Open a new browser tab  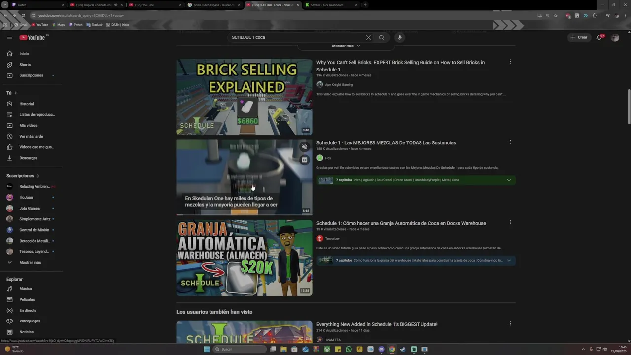pos(365,5)
